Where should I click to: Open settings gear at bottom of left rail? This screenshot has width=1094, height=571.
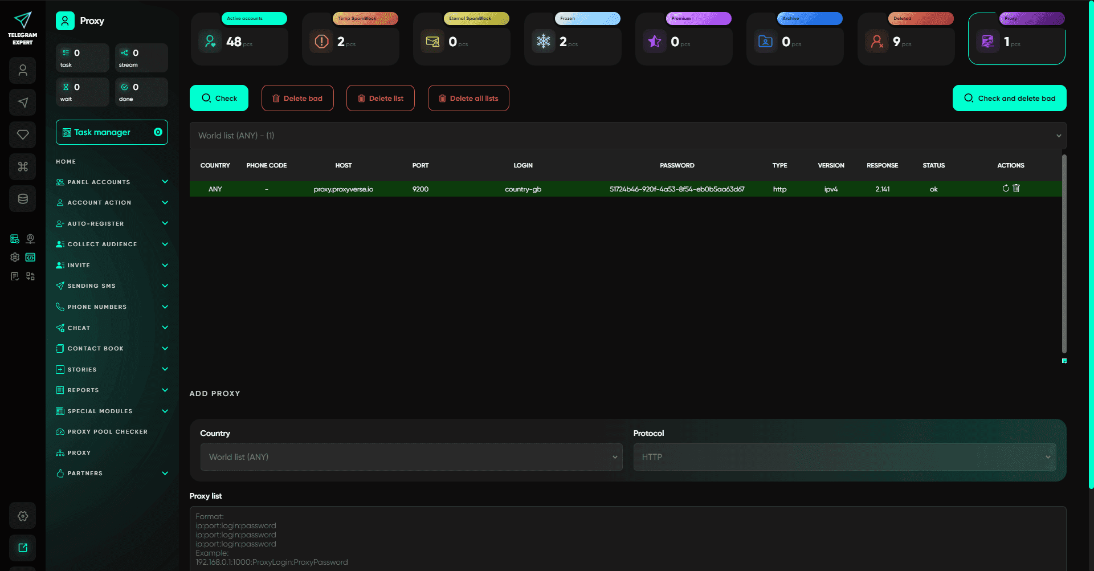coord(23,516)
